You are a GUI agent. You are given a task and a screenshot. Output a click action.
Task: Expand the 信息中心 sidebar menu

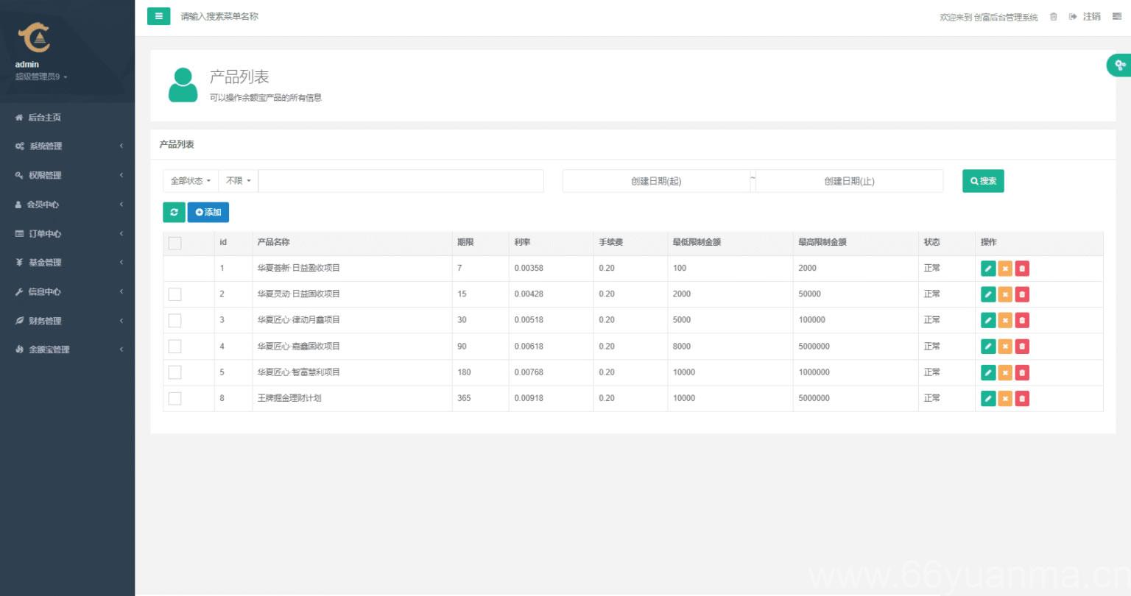68,291
